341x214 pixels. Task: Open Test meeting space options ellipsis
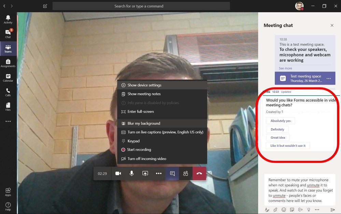pyautogui.click(x=329, y=79)
